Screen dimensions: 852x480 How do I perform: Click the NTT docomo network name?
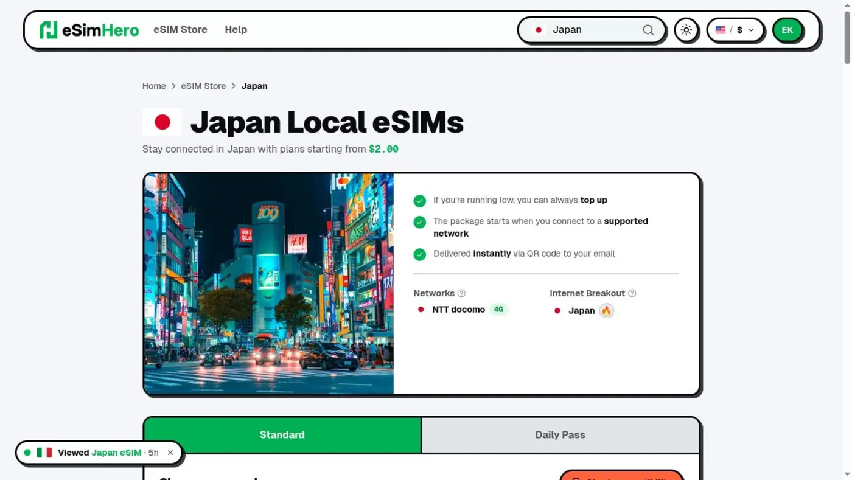click(458, 310)
